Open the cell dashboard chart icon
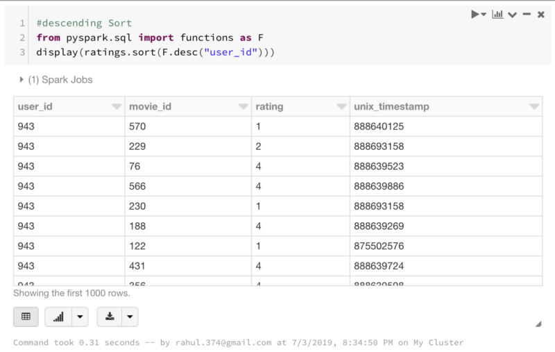555x352 pixels. [497, 14]
